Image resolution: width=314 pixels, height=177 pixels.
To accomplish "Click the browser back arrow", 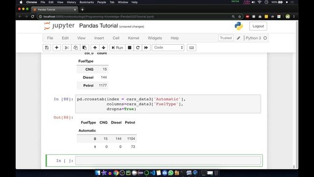I will tap(20, 17).
